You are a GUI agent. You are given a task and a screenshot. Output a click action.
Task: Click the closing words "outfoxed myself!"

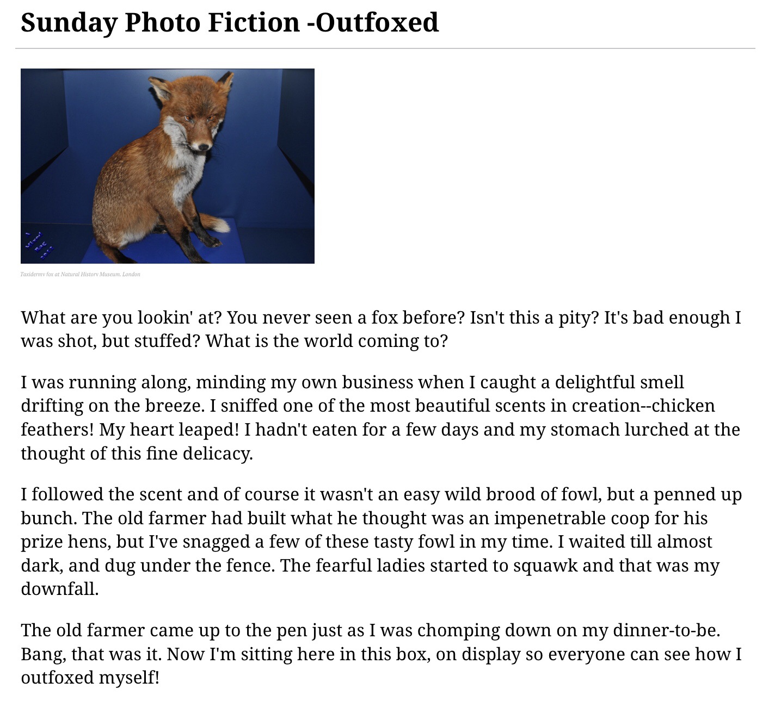(90, 678)
